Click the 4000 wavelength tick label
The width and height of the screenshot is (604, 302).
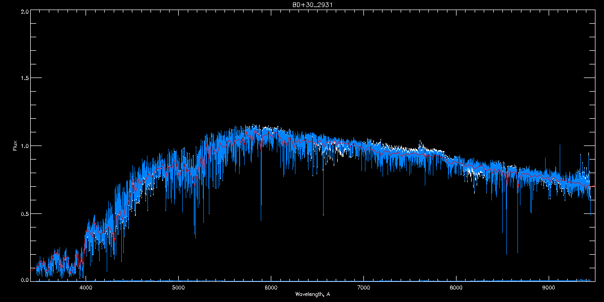(86, 288)
